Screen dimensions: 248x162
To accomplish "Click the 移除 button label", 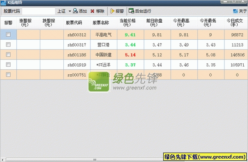I will (x=100, y=11).
